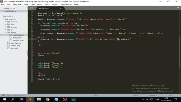Open articles.php in the sidebar tree
This screenshot has width=181, height=102.
tap(18, 35)
